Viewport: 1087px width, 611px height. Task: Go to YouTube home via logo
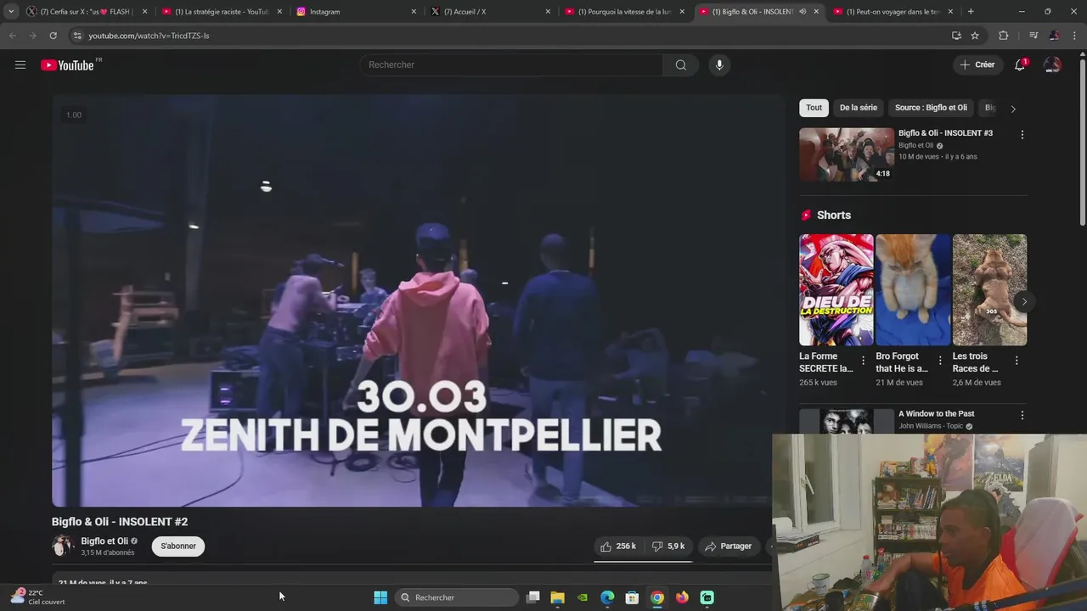(x=68, y=65)
